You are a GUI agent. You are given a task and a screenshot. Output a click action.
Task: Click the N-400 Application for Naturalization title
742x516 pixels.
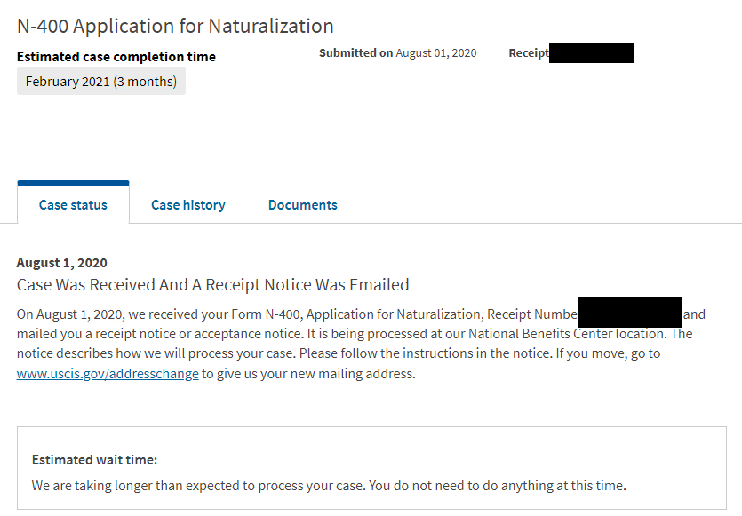[175, 26]
